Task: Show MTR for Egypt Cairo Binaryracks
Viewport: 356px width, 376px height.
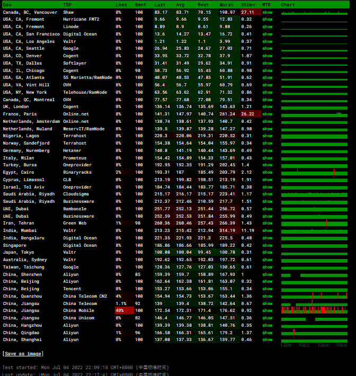Action: (x=267, y=173)
